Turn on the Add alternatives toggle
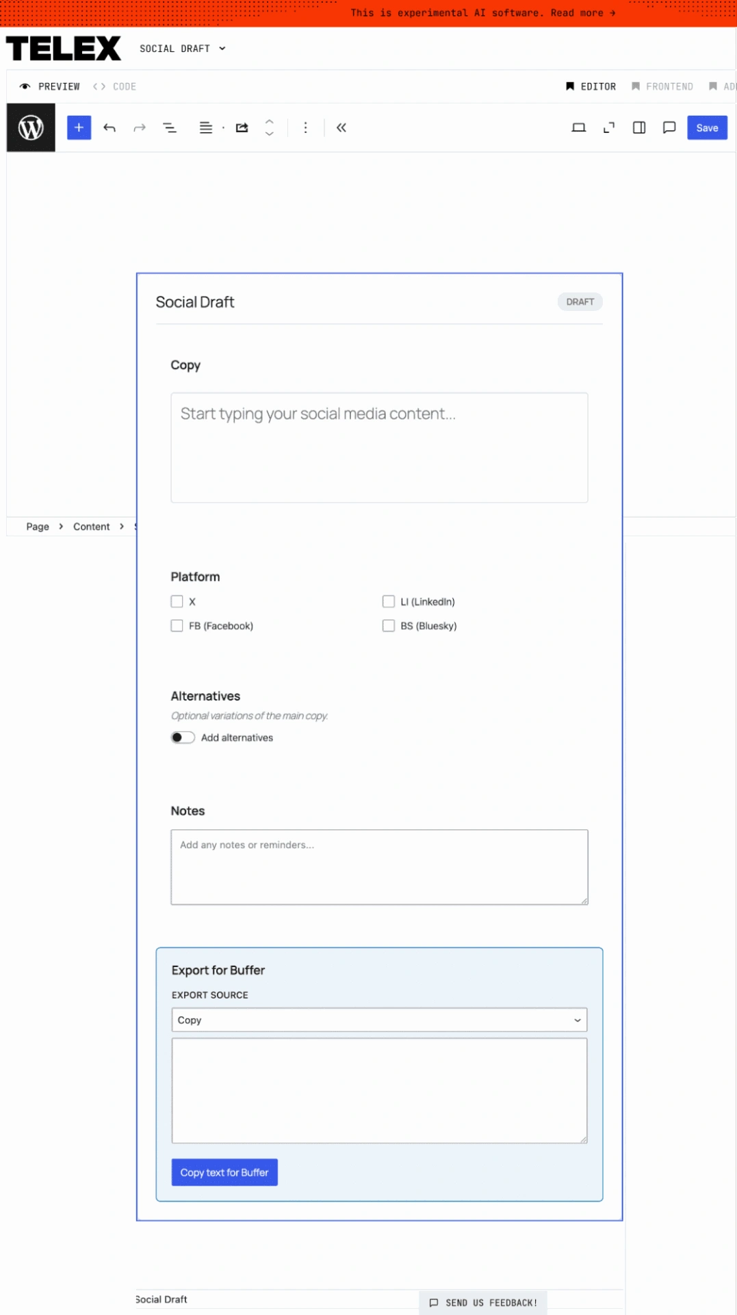Viewport: 737px width, 1315px height. coord(183,738)
